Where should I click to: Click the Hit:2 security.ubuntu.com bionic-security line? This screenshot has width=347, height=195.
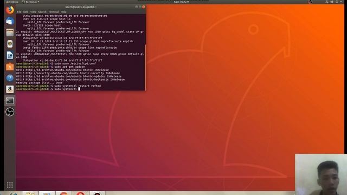(68, 73)
